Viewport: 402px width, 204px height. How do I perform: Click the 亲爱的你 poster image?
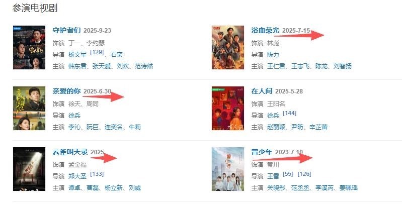[29, 108]
